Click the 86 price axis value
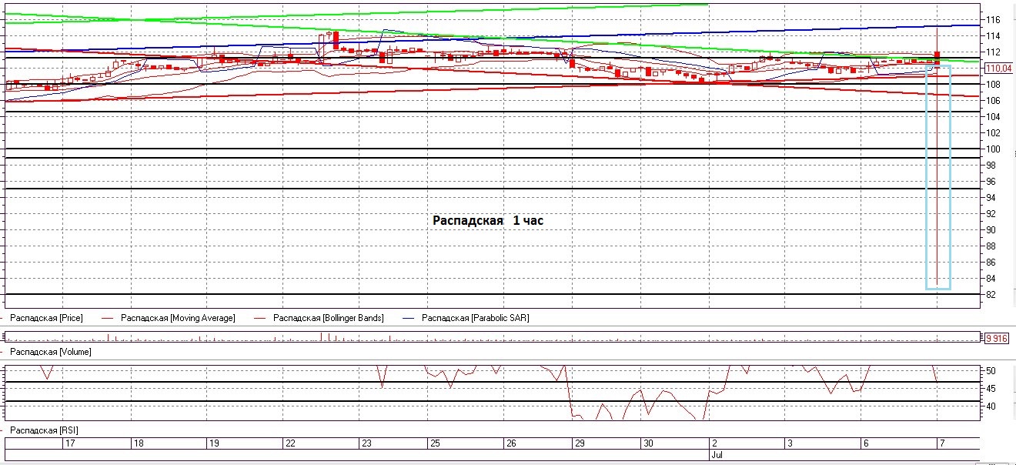This screenshot has width=1016, height=465. [990, 263]
